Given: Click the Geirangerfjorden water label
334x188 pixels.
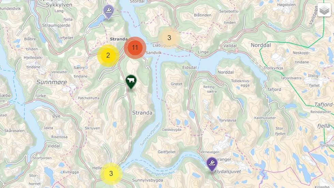Looking at the screenshot, I should (160, 171).
